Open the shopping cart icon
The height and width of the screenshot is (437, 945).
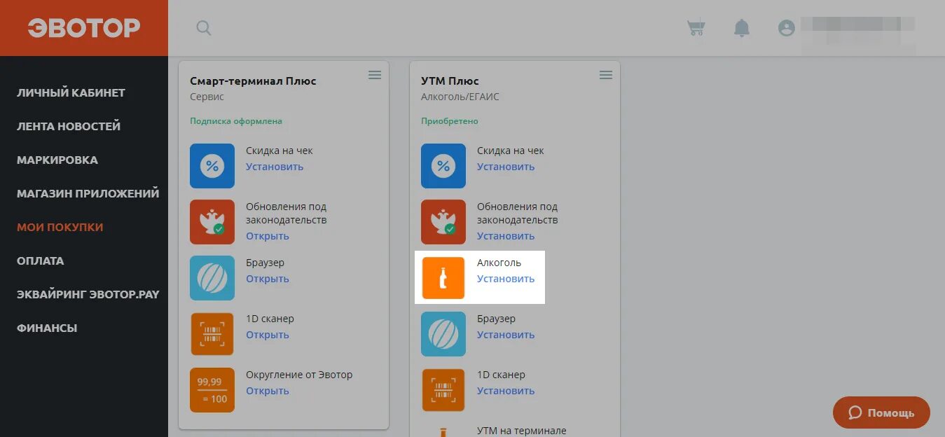(x=696, y=28)
